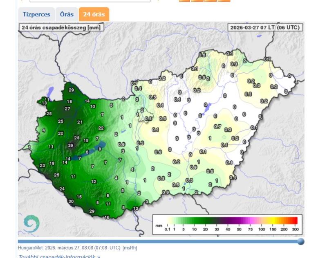
Task: Click the 12 mm station marker
Action: pos(94,182)
